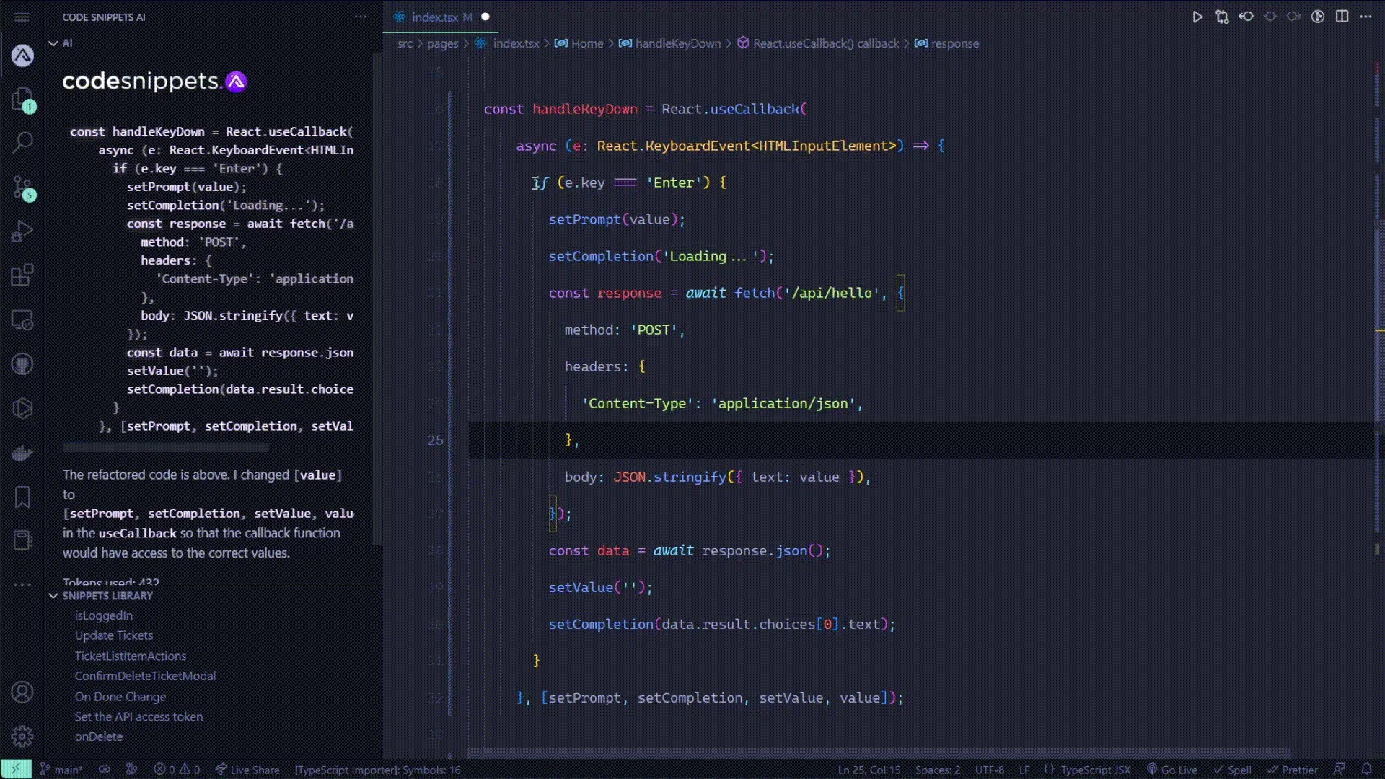Click the Open Changes compare icon
This screenshot has width=1385, height=779.
coord(1222,17)
